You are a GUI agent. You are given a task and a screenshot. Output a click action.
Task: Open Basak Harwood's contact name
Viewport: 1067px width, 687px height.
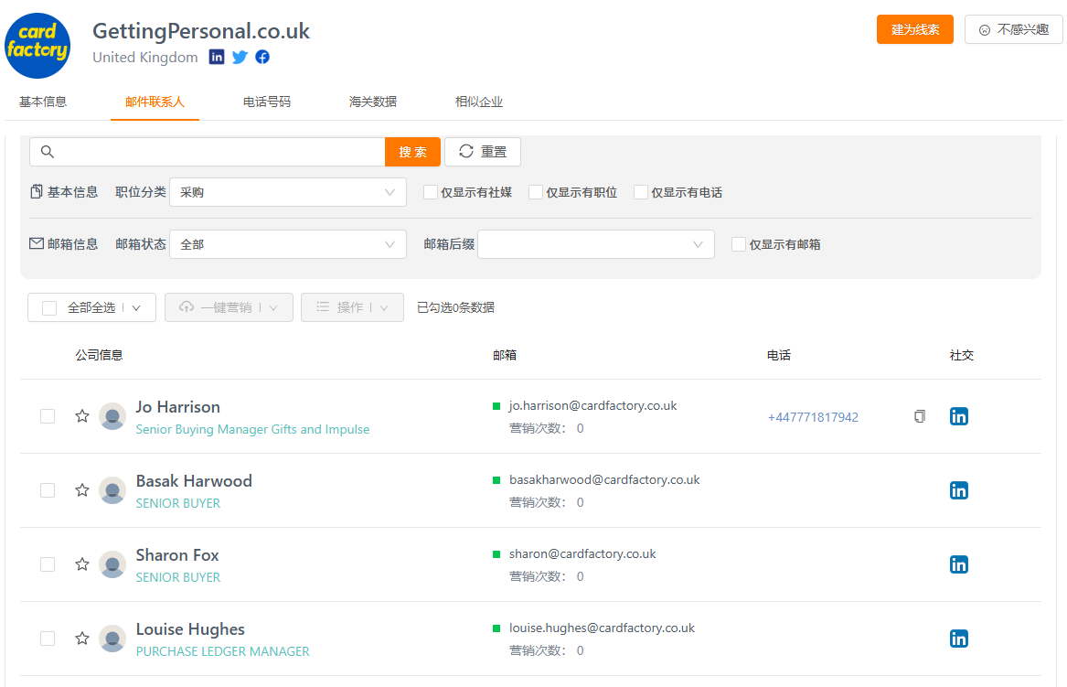[x=194, y=480]
